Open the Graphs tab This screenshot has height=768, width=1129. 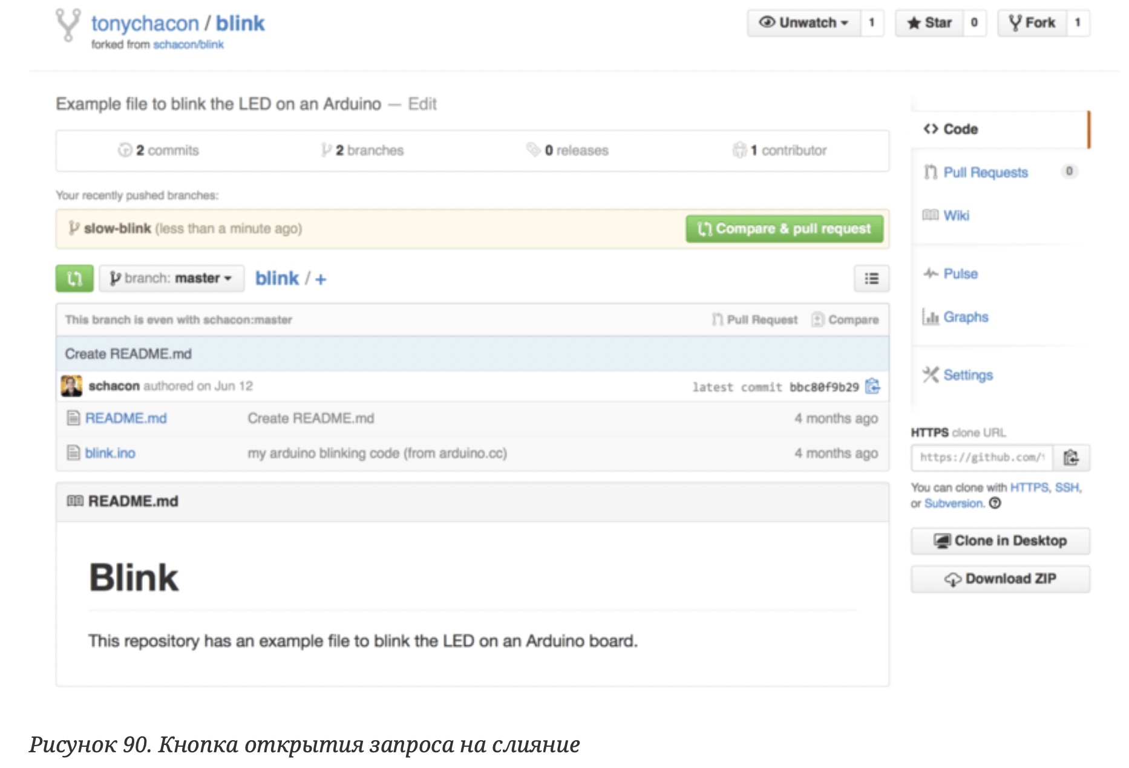tap(966, 317)
